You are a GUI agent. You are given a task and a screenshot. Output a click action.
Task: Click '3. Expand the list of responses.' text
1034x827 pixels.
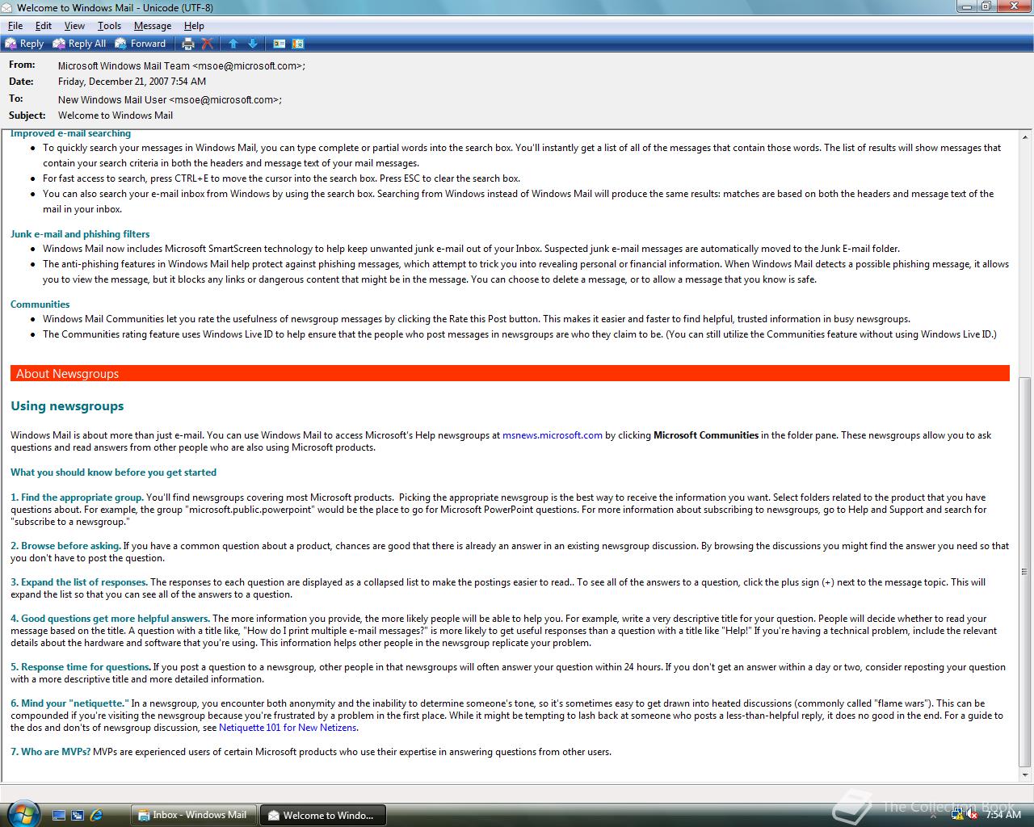78,582
